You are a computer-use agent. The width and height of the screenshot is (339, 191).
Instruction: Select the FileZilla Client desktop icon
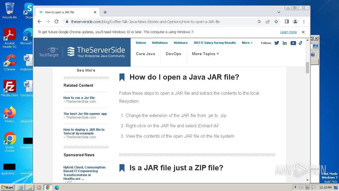coord(10,88)
